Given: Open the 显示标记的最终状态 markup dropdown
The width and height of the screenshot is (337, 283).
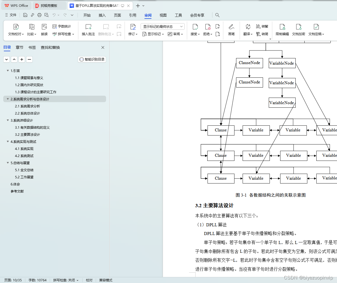Looking at the screenshot, I should (x=162, y=26).
